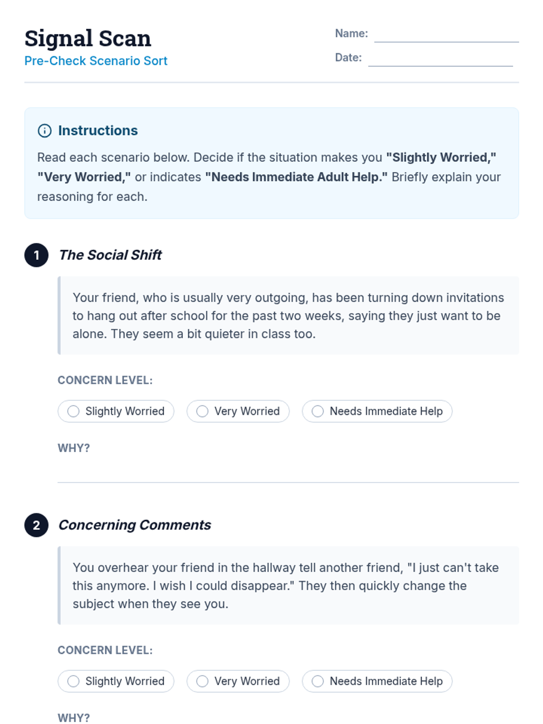Click the Signal Scan title
The image size is (543, 724).
[x=88, y=38]
